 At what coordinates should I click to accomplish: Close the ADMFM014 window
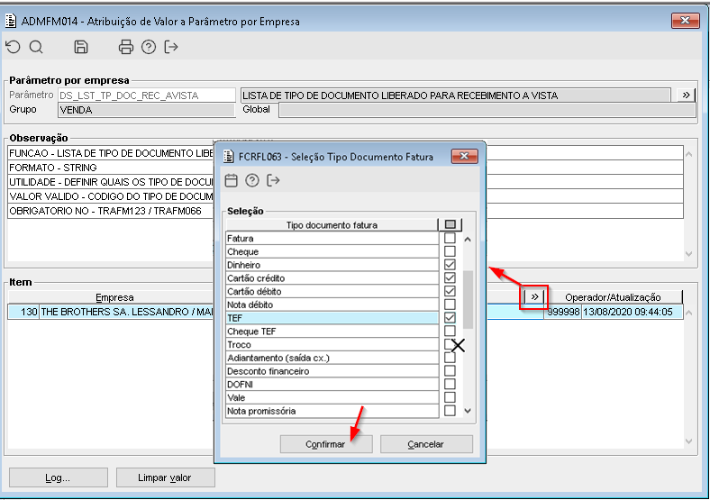pos(686,21)
